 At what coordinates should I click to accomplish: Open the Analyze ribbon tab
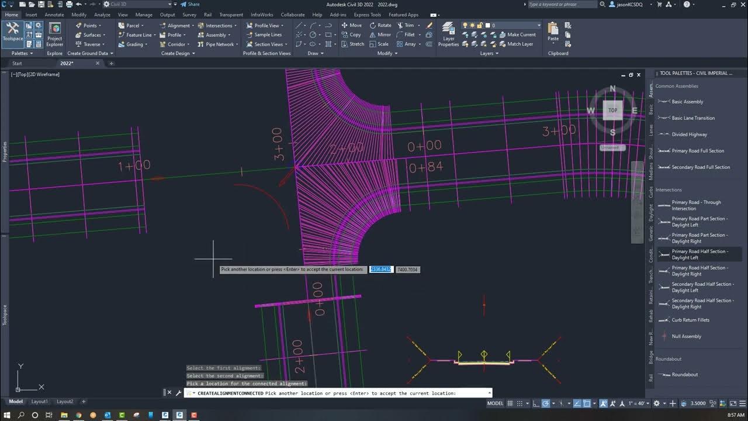pyautogui.click(x=102, y=15)
